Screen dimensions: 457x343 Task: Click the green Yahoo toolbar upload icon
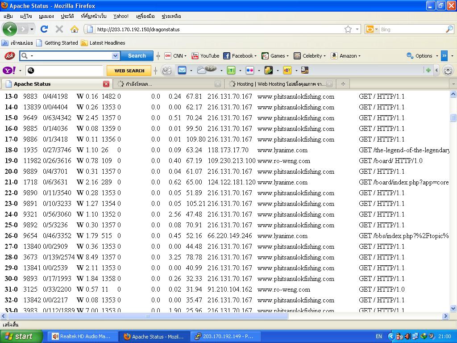pos(231,70)
